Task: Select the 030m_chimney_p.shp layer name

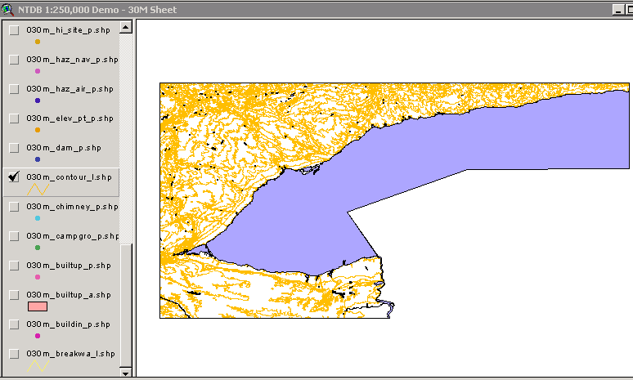Action: pyautogui.click(x=72, y=207)
